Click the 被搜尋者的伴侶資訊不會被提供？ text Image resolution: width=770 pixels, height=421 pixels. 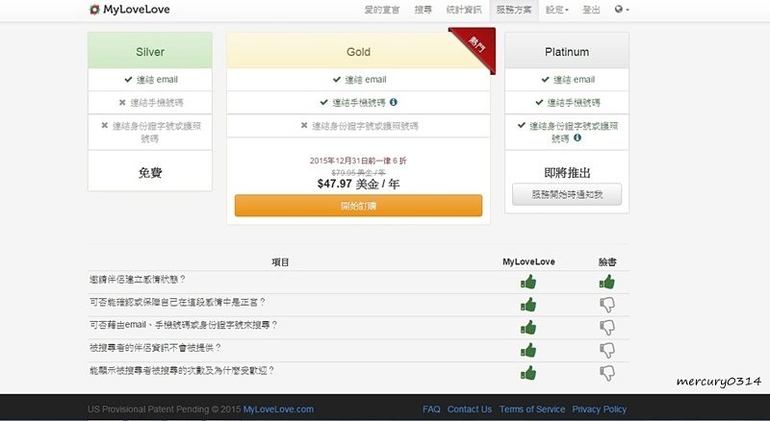155,347
